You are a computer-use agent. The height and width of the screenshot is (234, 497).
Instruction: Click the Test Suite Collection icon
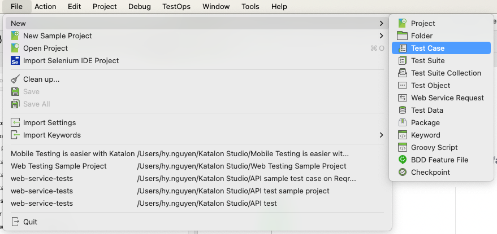click(x=403, y=73)
